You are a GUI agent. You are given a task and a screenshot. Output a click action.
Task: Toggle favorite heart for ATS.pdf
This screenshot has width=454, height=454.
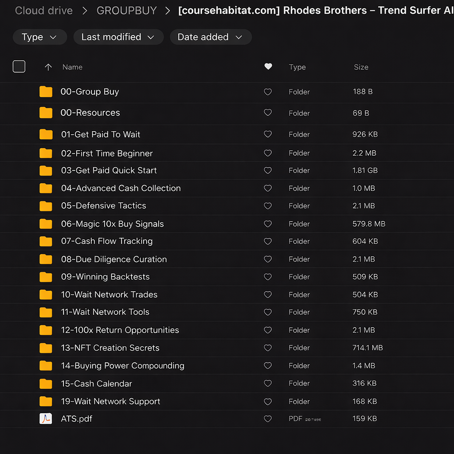click(268, 419)
